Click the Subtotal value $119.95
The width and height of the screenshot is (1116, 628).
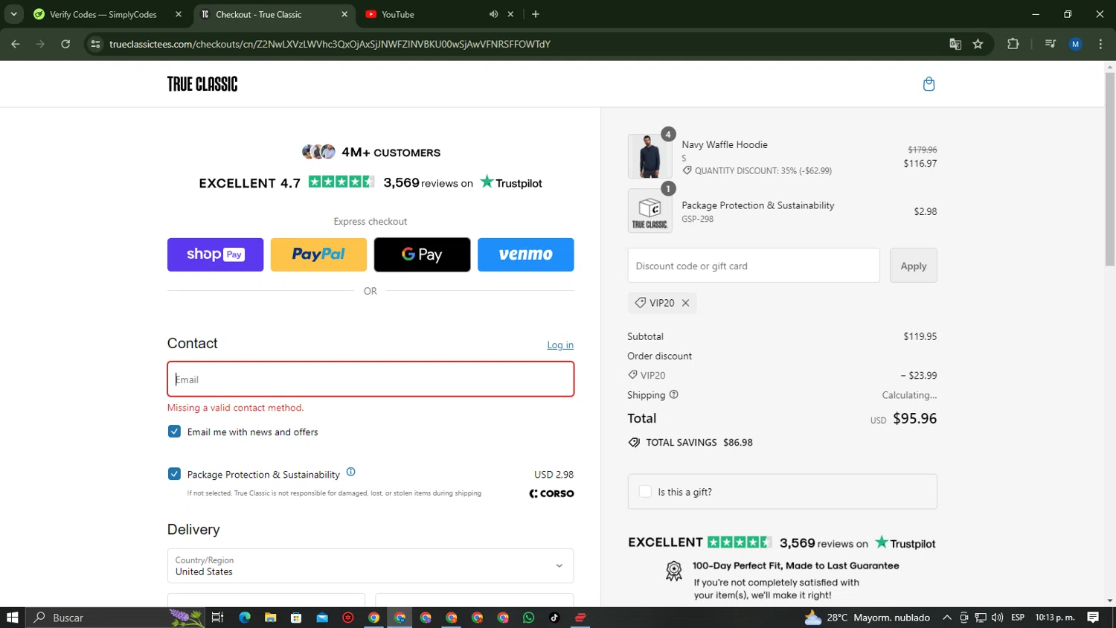[x=920, y=336]
